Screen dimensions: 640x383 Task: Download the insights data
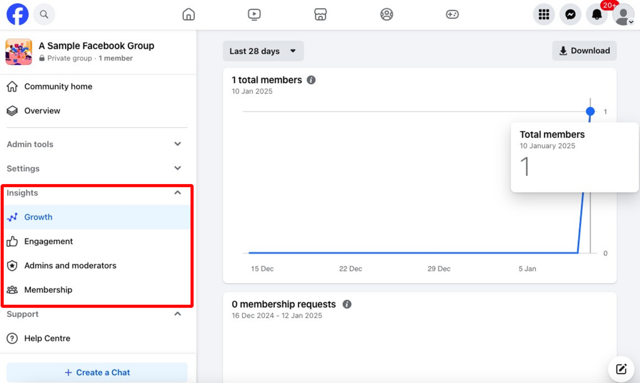(x=584, y=50)
